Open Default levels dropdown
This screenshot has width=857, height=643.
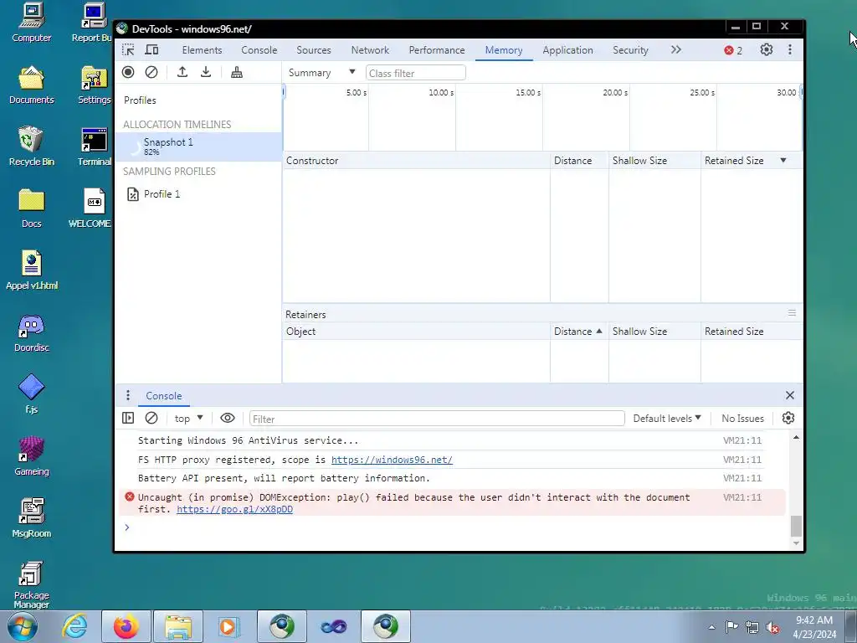(x=667, y=419)
